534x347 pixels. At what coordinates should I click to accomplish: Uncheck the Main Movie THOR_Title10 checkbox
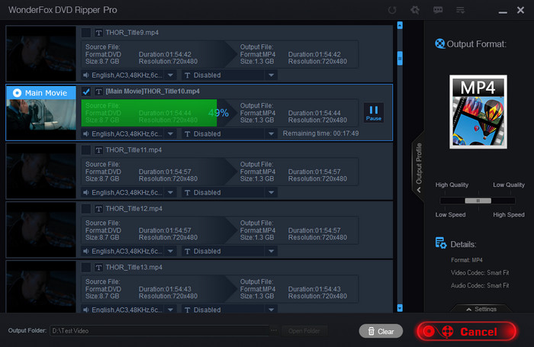coord(85,92)
